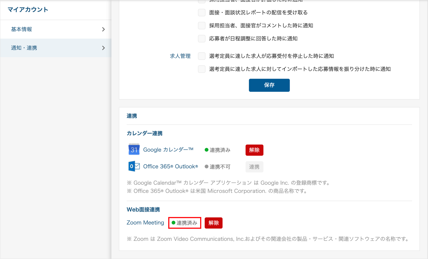Check 応募者が日程調整に回答した時に通知 checkbox
Screen dimensions: 428x259
[x=202, y=39]
